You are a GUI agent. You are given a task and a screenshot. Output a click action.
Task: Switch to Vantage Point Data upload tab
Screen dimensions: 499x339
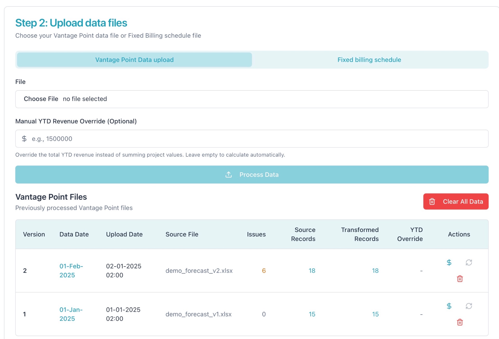(134, 60)
